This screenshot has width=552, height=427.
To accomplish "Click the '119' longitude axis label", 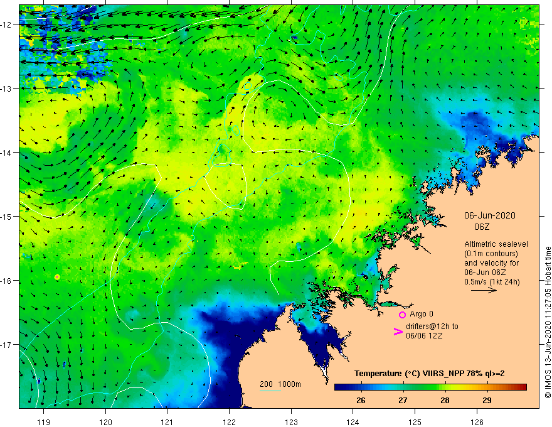I will pos(44,422).
